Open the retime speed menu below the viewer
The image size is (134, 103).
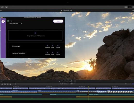[2, 81]
